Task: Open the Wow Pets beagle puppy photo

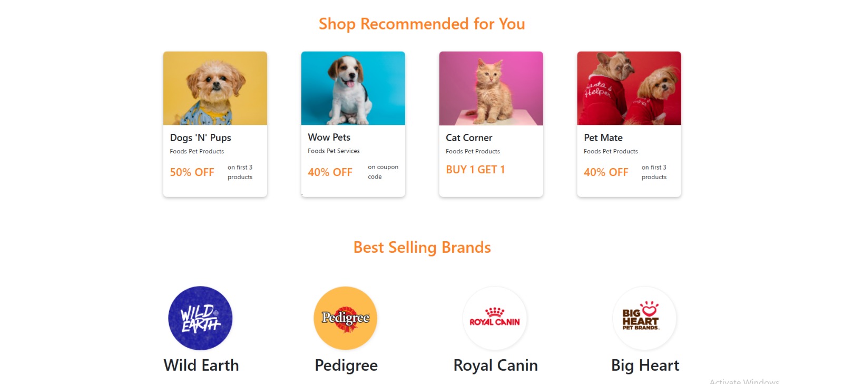Action: (353, 88)
